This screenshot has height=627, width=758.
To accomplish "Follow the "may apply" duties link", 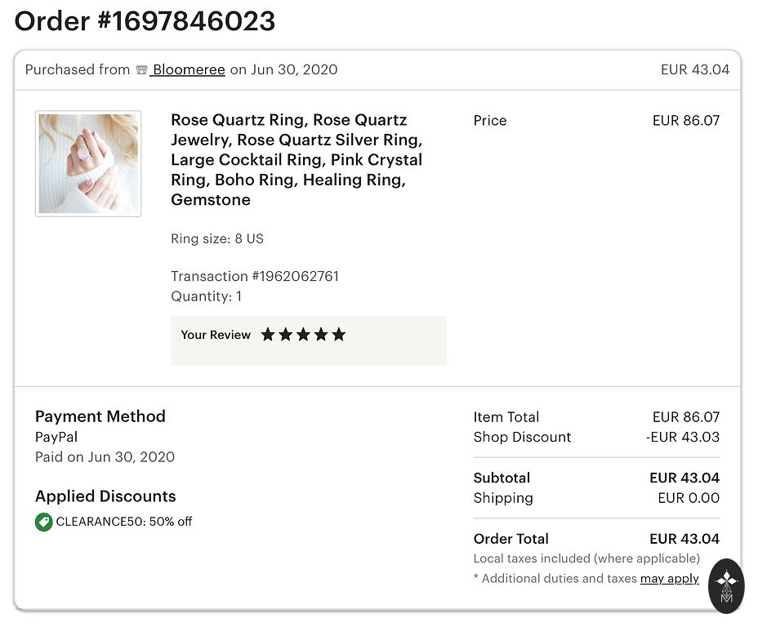I will pos(670,579).
